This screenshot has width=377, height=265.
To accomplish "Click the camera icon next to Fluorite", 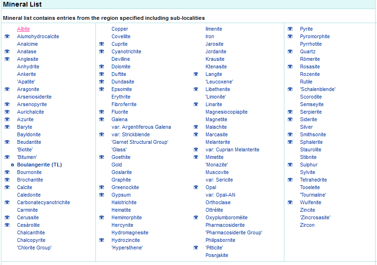I will (102, 112).
